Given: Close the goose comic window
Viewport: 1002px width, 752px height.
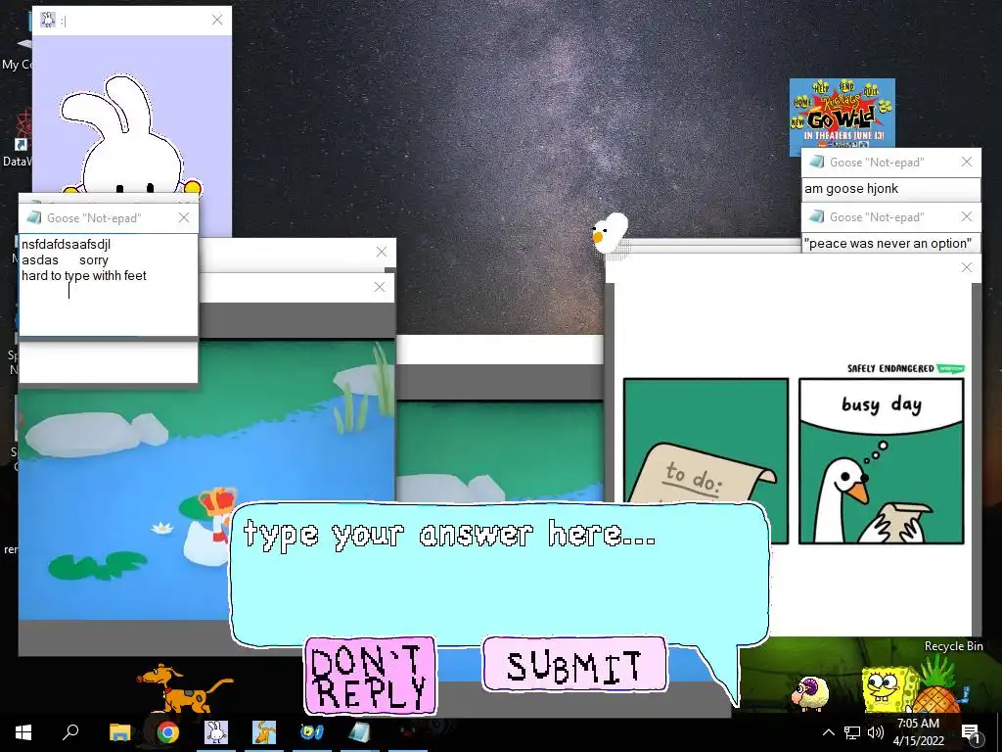Looking at the screenshot, I should pyautogui.click(x=967, y=267).
